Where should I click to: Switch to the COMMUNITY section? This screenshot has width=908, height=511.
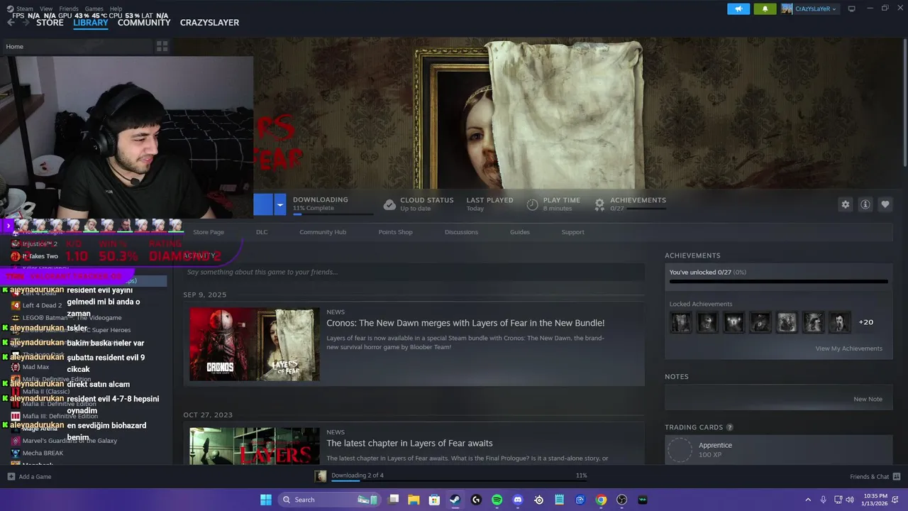tap(144, 23)
